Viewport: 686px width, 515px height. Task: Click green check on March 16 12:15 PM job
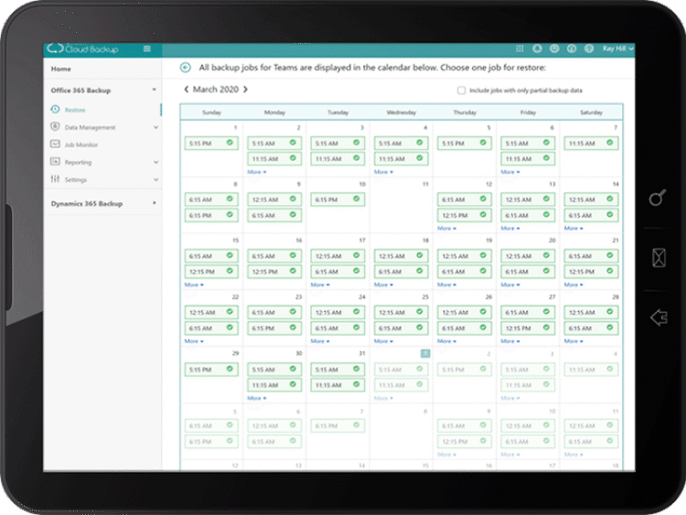(293, 271)
